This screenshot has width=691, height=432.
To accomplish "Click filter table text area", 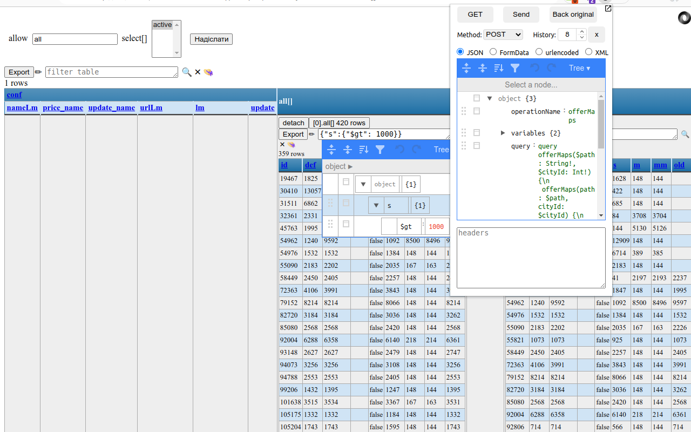I will pyautogui.click(x=112, y=72).
